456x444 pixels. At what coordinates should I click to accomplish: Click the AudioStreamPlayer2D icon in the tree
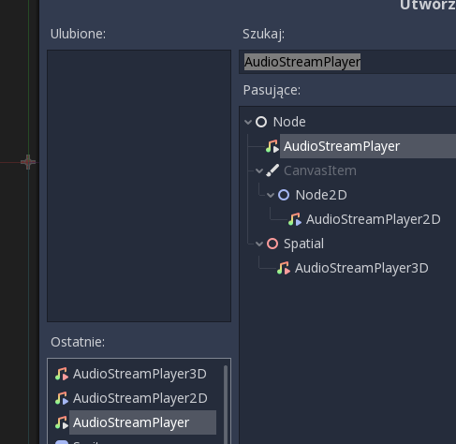[295, 219]
